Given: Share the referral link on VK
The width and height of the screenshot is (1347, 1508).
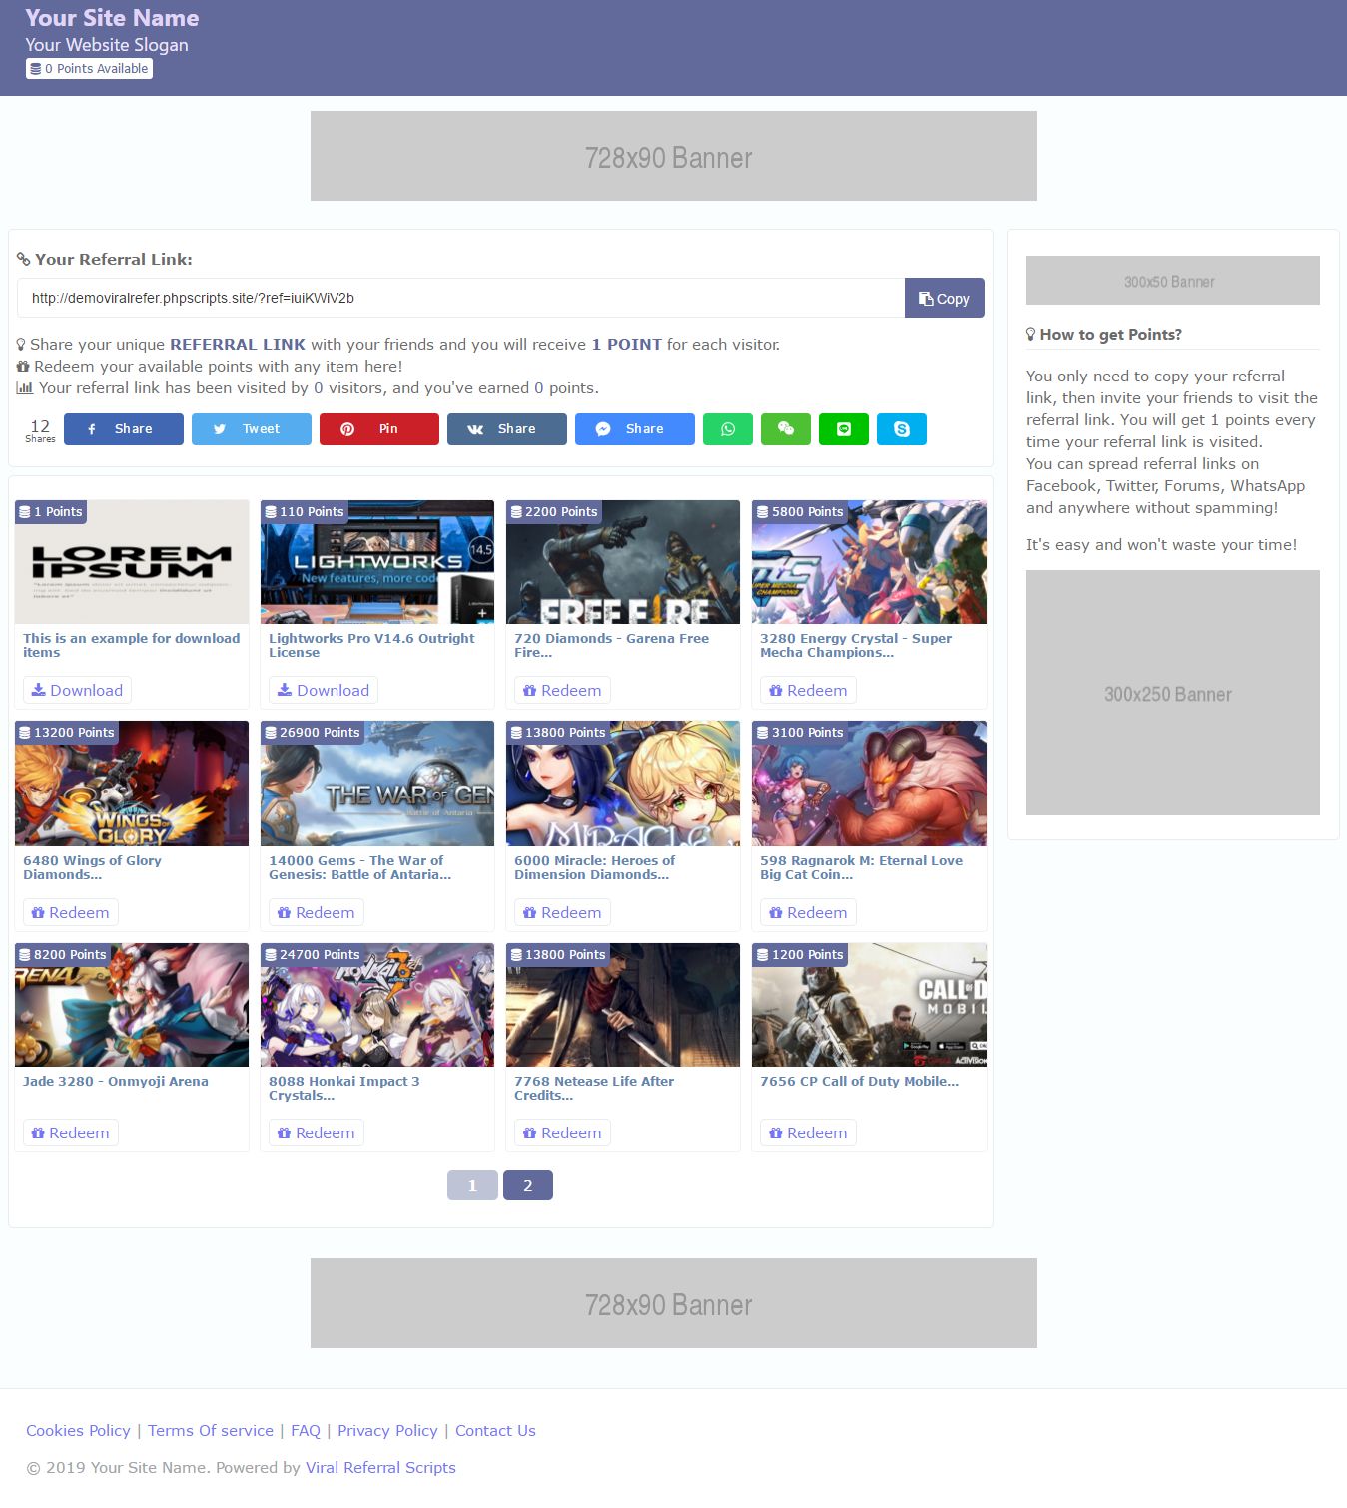Looking at the screenshot, I should point(507,429).
